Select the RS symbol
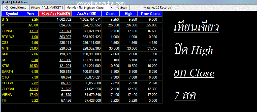 tap(4, 60)
